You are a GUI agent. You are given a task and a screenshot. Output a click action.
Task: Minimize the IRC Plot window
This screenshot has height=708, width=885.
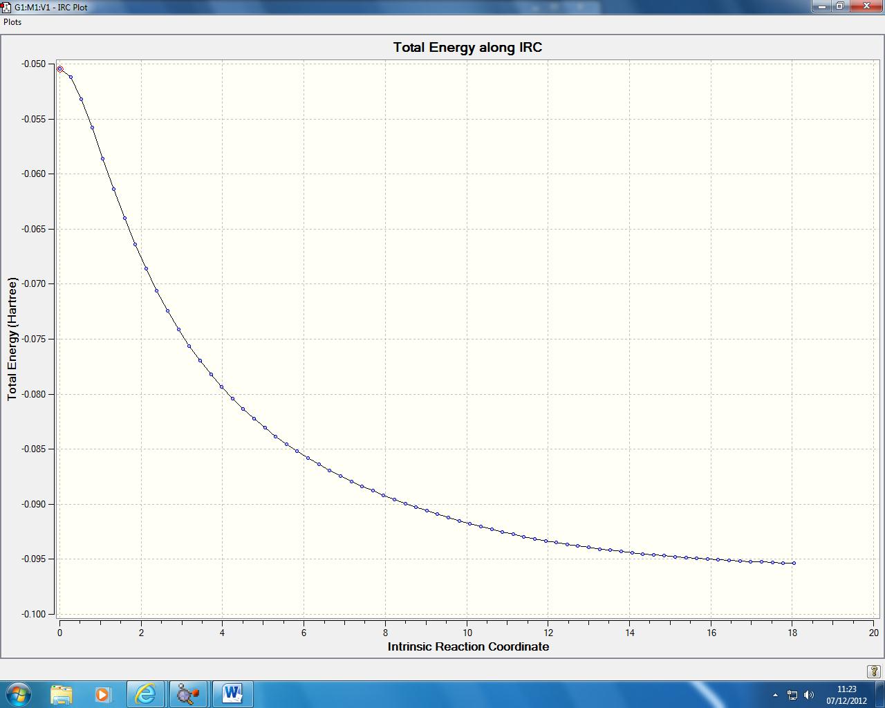(x=821, y=6)
